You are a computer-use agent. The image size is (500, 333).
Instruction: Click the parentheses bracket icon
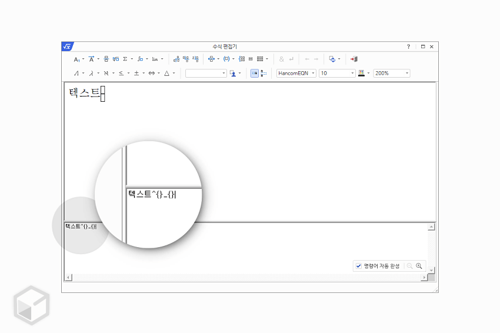[226, 59]
